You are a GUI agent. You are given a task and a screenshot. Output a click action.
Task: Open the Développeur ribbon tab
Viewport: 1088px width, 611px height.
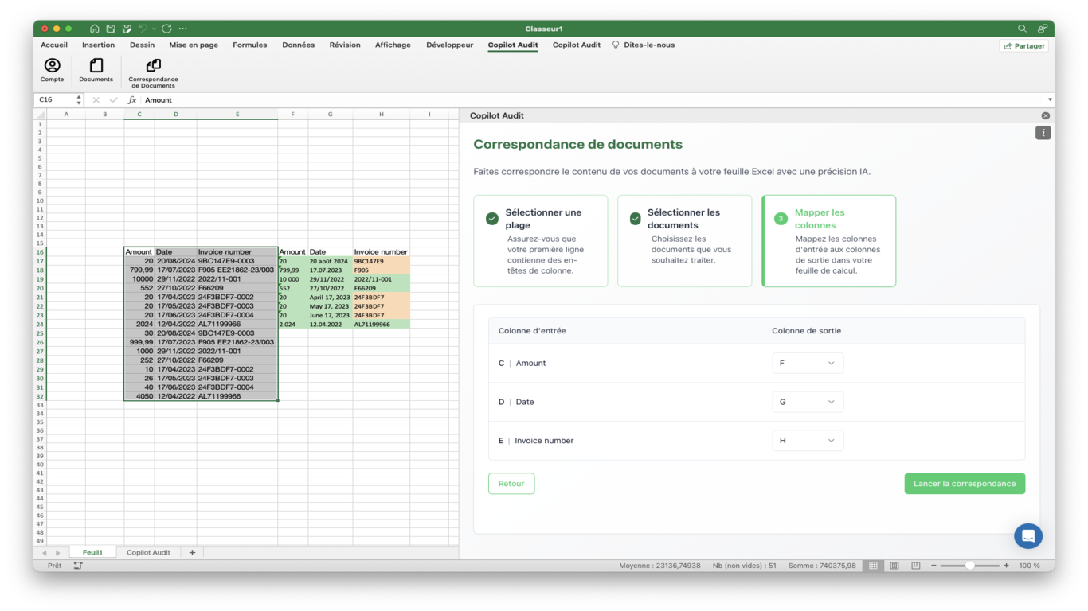pyautogui.click(x=449, y=45)
